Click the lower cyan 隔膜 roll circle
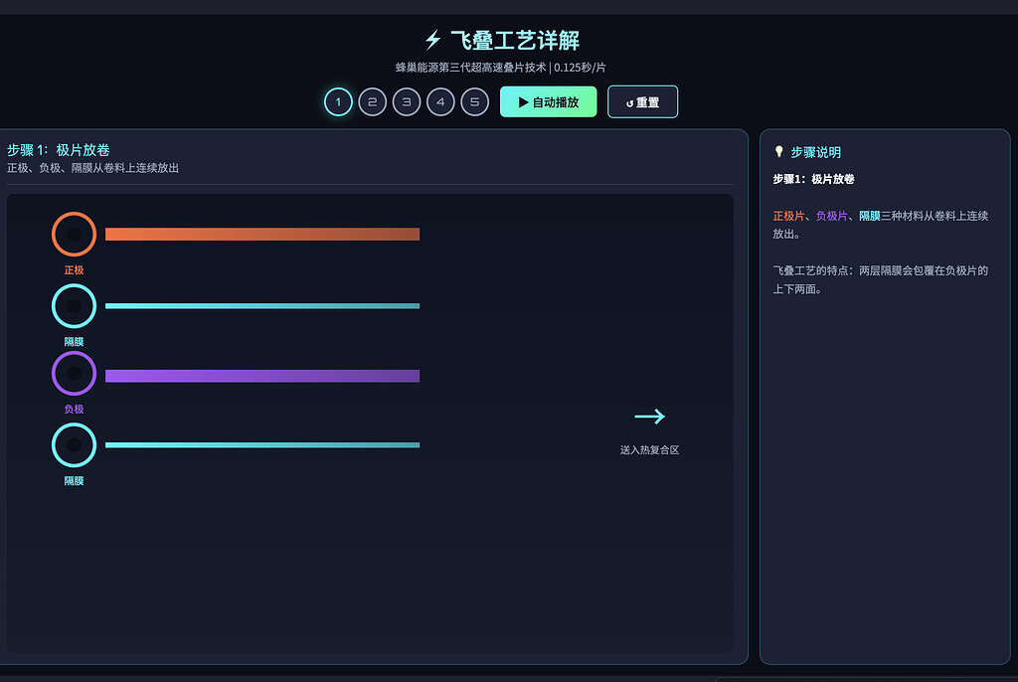Screen dimensions: 1018x682 click(x=74, y=445)
